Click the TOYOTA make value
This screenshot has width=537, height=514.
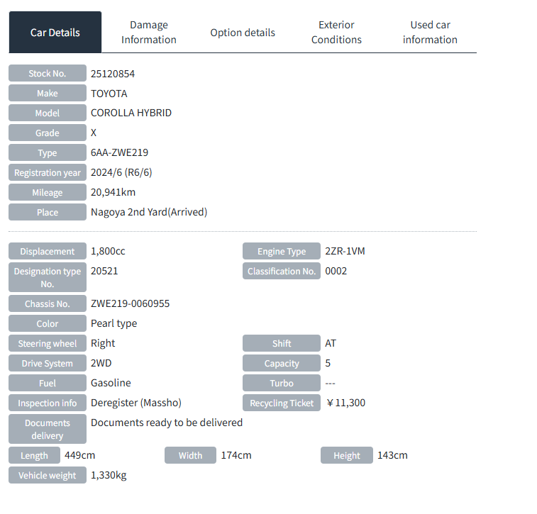point(109,94)
